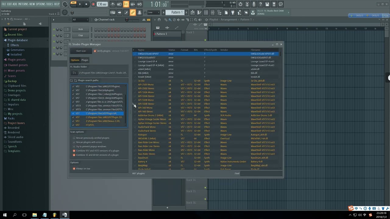Image resolution: width=390 pixels, height=219 pixels.
Task: Toggle the countdown 3-2-1 icon
Action: tap(126, 4)
